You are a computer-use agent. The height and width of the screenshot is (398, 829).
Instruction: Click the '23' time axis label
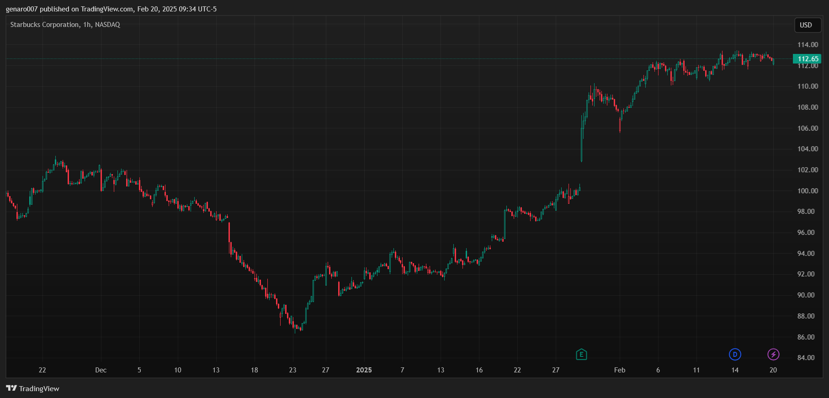click(292, 370)
